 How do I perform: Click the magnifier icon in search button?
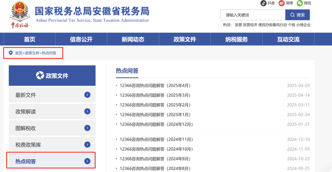tap(292, 15)
